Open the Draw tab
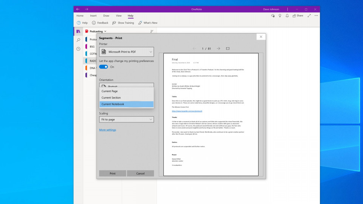363x204 pixels. 106,16
